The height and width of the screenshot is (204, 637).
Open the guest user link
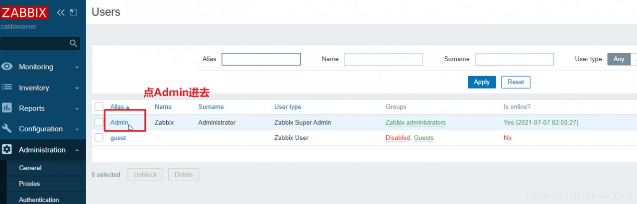[118, 138]
